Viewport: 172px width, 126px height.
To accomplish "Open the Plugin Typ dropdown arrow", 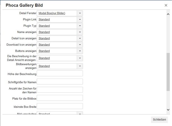I will [x=80, y=26].
